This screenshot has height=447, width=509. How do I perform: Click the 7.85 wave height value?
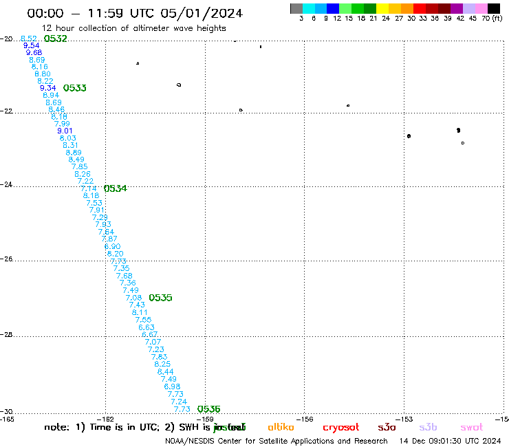pyautogui.click(x=80, y=166)
